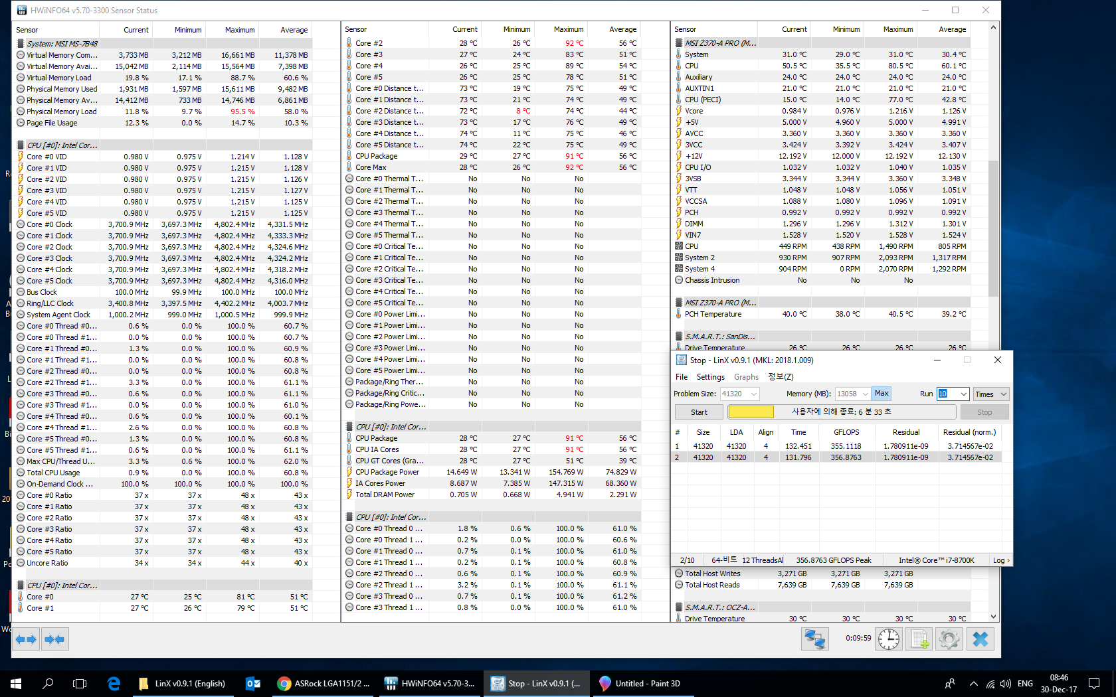
Task: Click the collapse columns arrows icon
Action: (x=54, y=639)
